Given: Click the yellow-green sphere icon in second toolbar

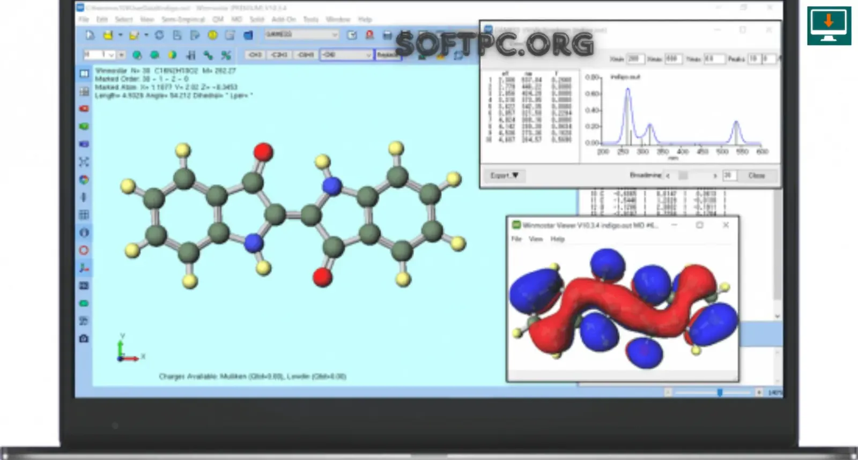Looking at the screenshot, I should 172,55.
